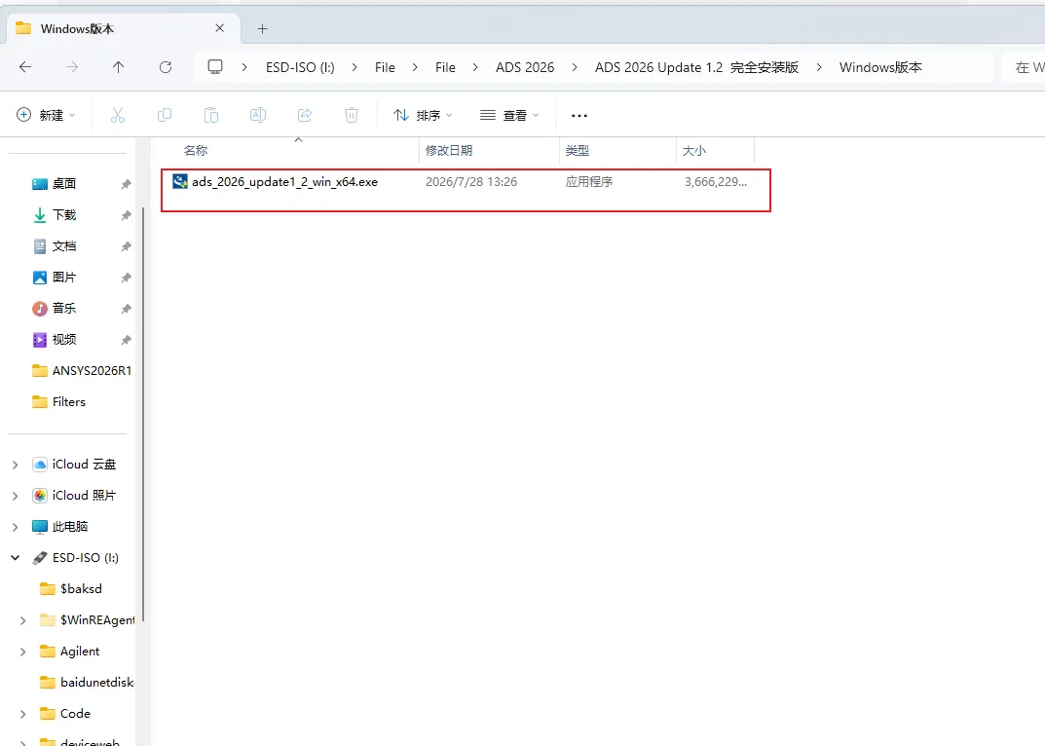The width and height of the screenshot is (1045, 746).
Task: Open 桌面 in the sidebar
Action: 64,183
